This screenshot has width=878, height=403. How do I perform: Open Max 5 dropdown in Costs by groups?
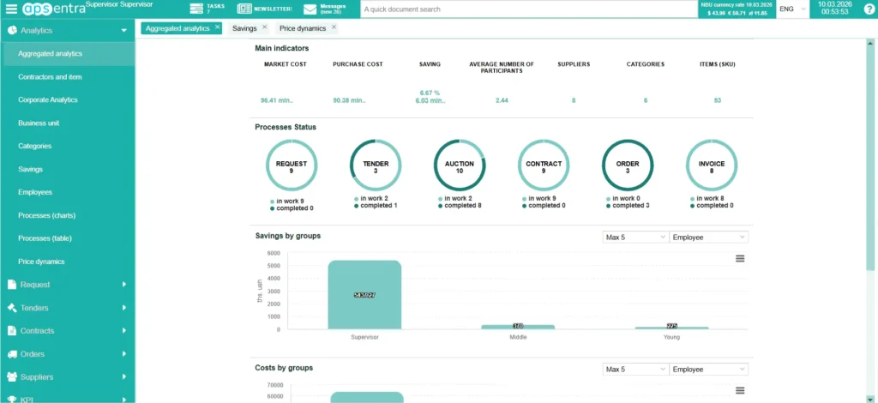pos(635,370)
